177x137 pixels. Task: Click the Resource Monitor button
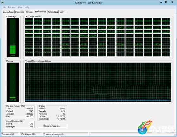pyautogui.click(x=52, y=126)
